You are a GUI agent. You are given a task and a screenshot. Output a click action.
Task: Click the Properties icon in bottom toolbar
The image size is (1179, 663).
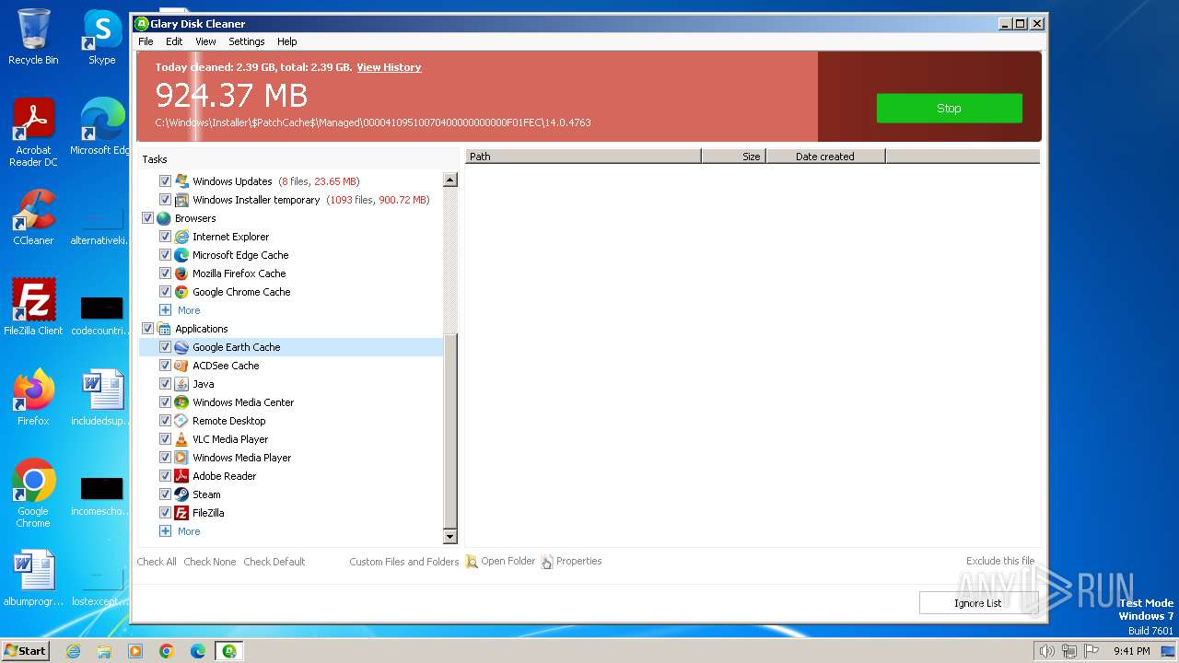(x=547, y=562)
